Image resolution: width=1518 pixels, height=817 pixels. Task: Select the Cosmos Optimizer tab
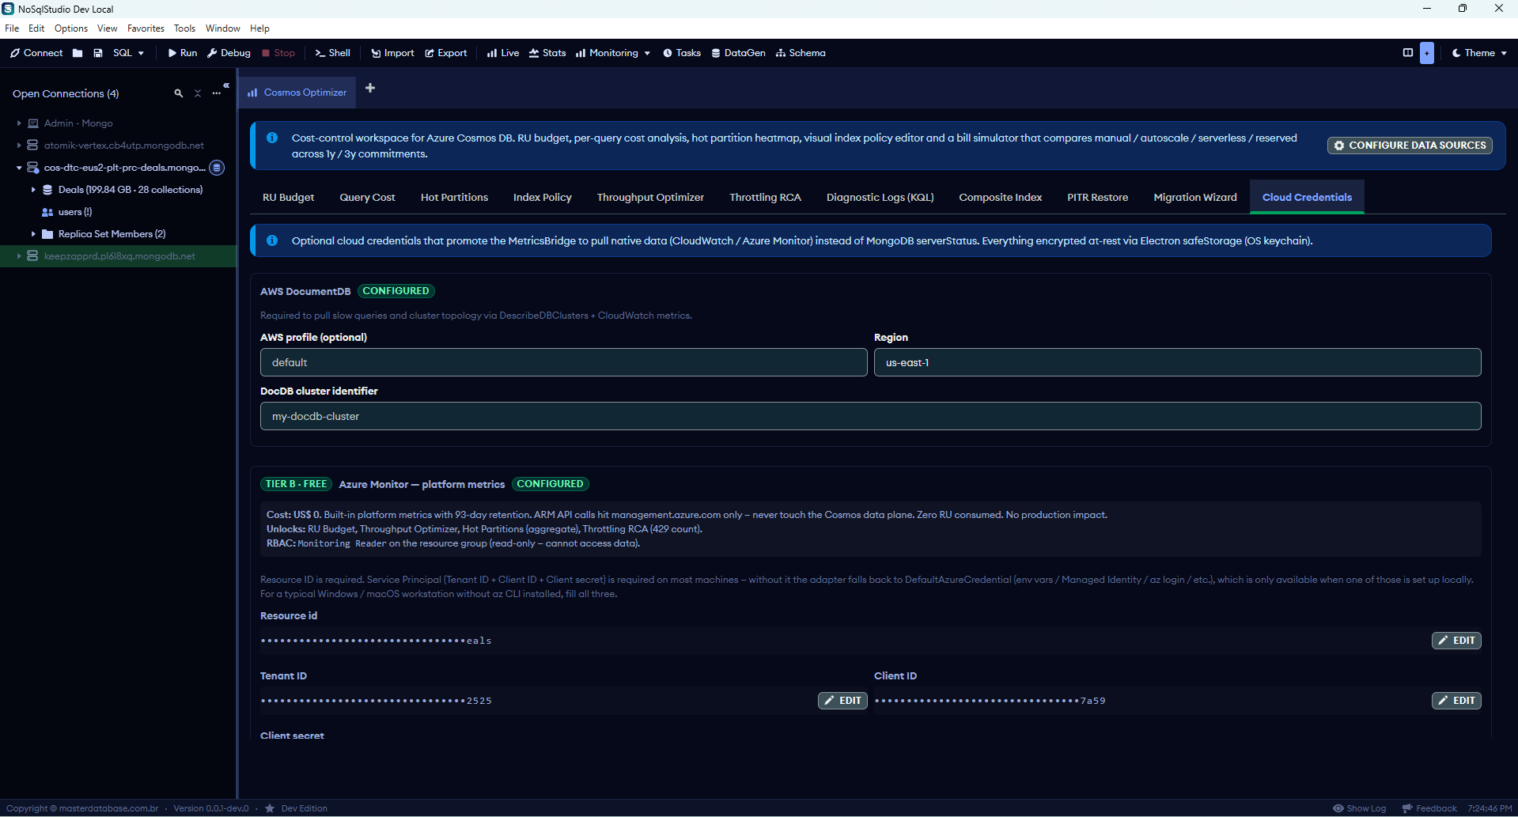[x=297, y=93]
